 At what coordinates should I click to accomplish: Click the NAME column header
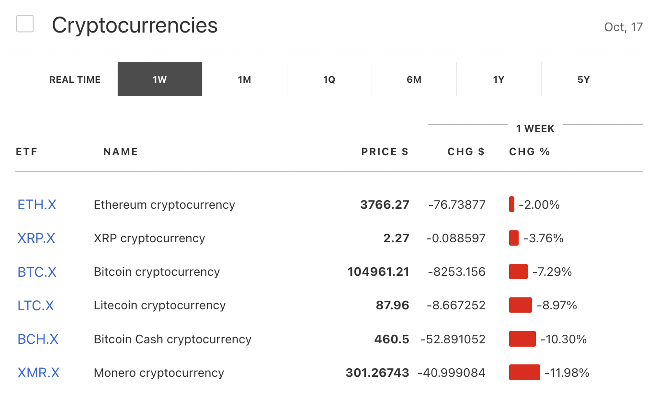click(121, 152)
